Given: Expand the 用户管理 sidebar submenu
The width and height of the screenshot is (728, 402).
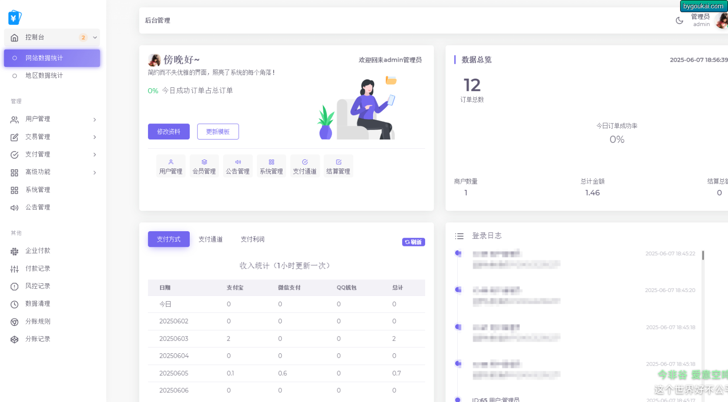Looking at the screenshot, I should pyautogui.click(x=94, y=120).
